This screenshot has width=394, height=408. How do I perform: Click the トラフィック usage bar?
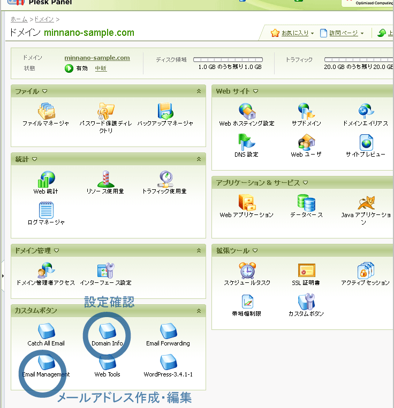pyautogui.click(x=359, y=59)
